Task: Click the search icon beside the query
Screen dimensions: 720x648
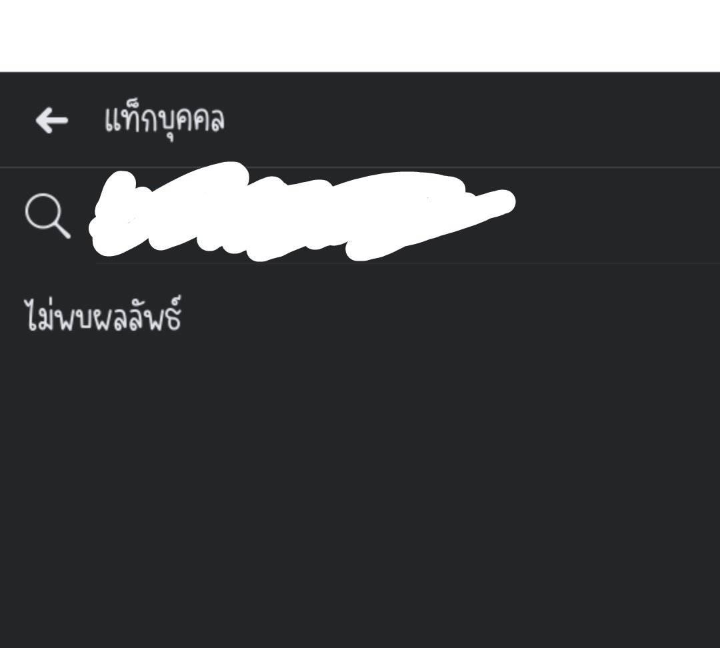Action: coord(48,216)
